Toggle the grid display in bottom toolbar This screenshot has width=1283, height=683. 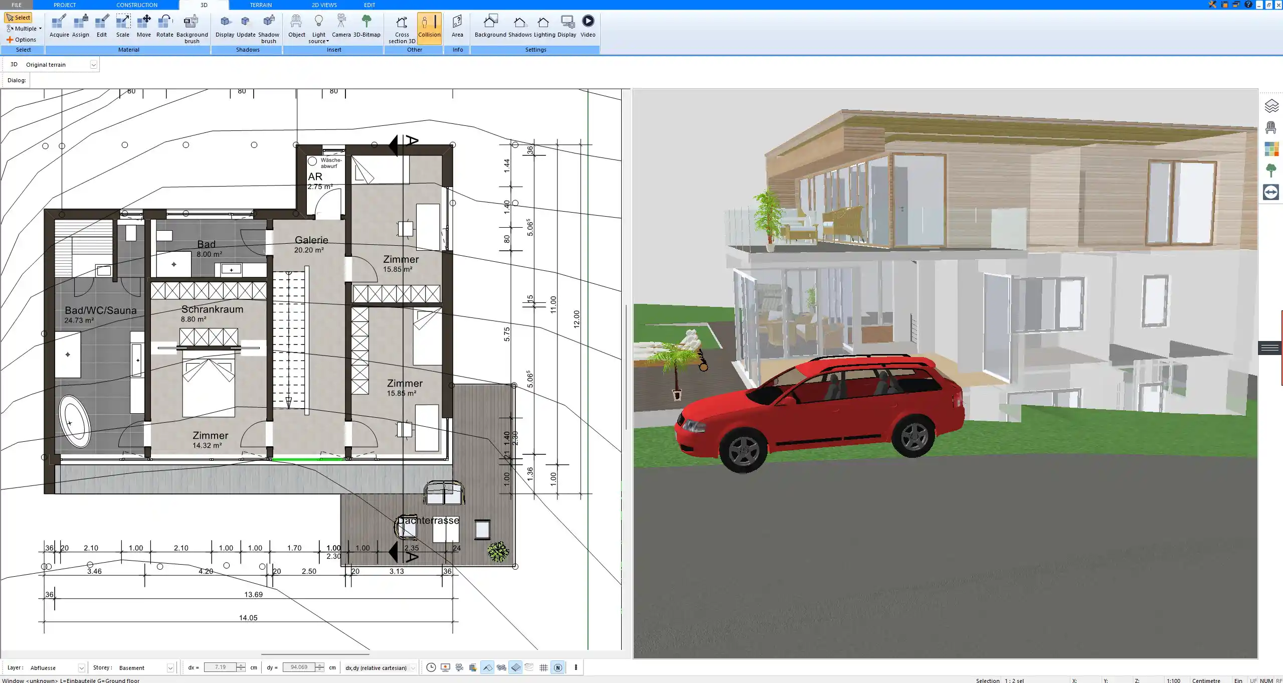pos(543,667)
